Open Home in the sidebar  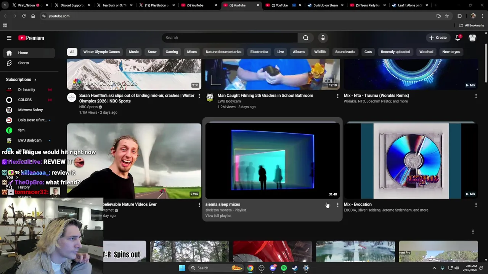pyautogui.click(x=28, y=53)
